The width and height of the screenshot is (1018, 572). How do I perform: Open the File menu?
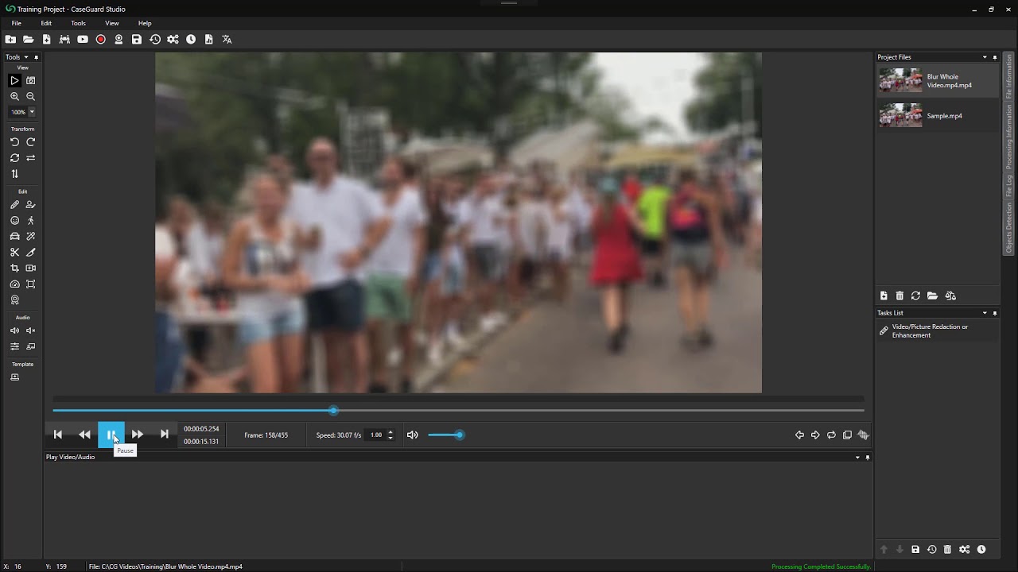(x=16, y=23)
